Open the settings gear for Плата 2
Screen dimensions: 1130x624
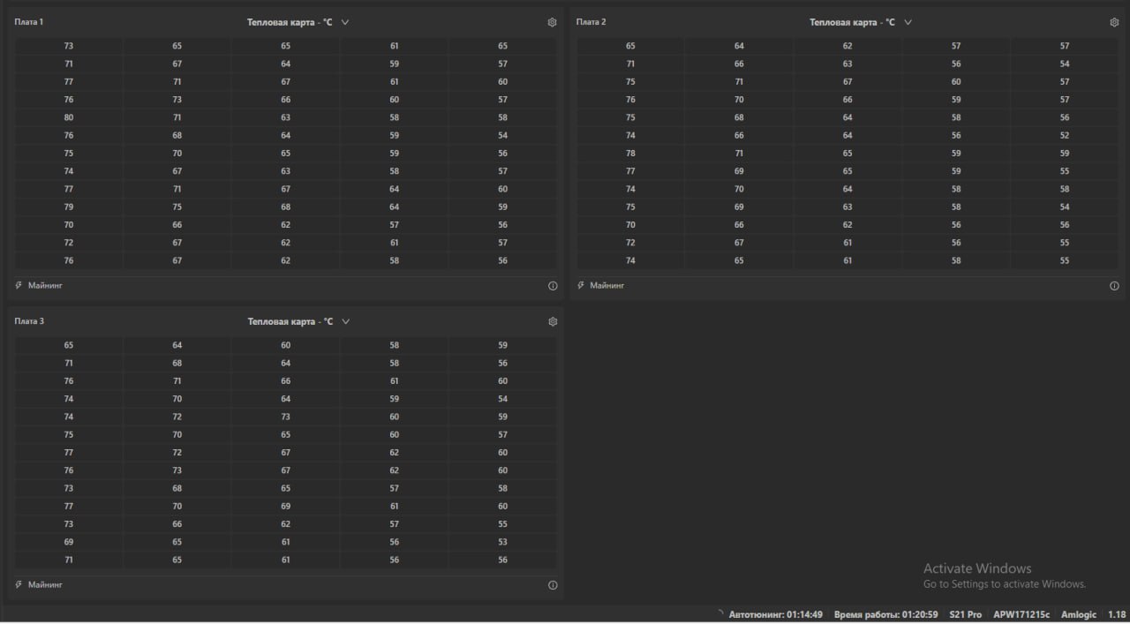click(1114, 22)
